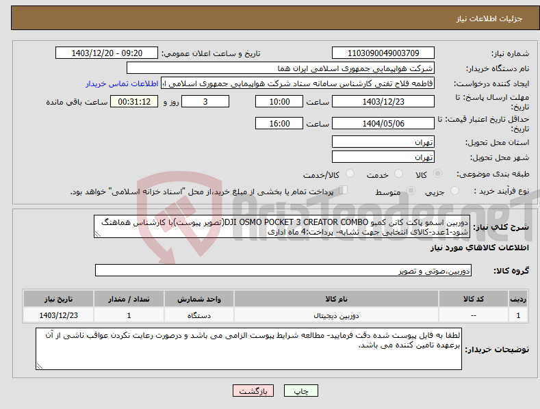Image resolution: width=540 pixels, height=409 pixels.
Task: Click the گروه کالا label
Action: (x=511, y=271)
